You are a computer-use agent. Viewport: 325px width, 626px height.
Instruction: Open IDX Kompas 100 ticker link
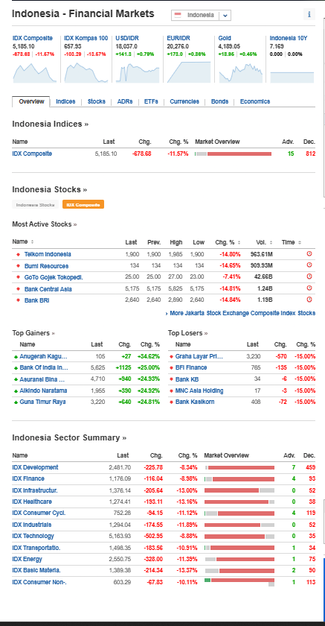(86, 38)
